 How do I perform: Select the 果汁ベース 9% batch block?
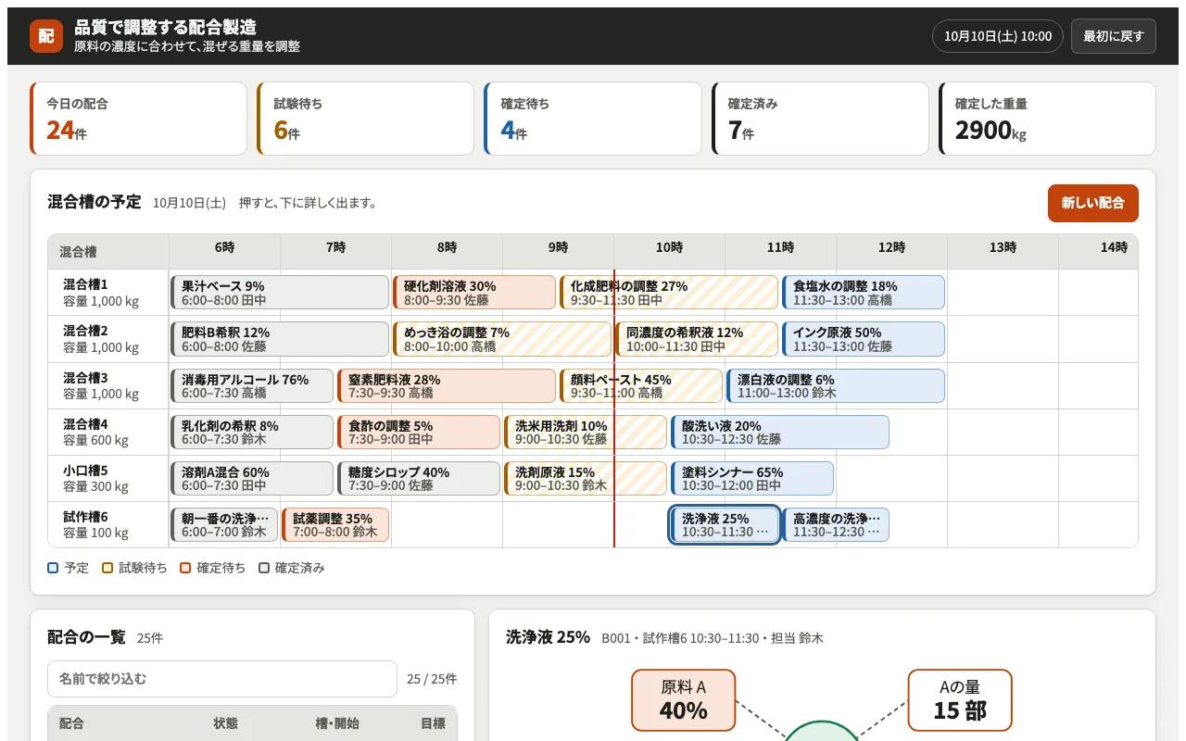tap(280, 293)
